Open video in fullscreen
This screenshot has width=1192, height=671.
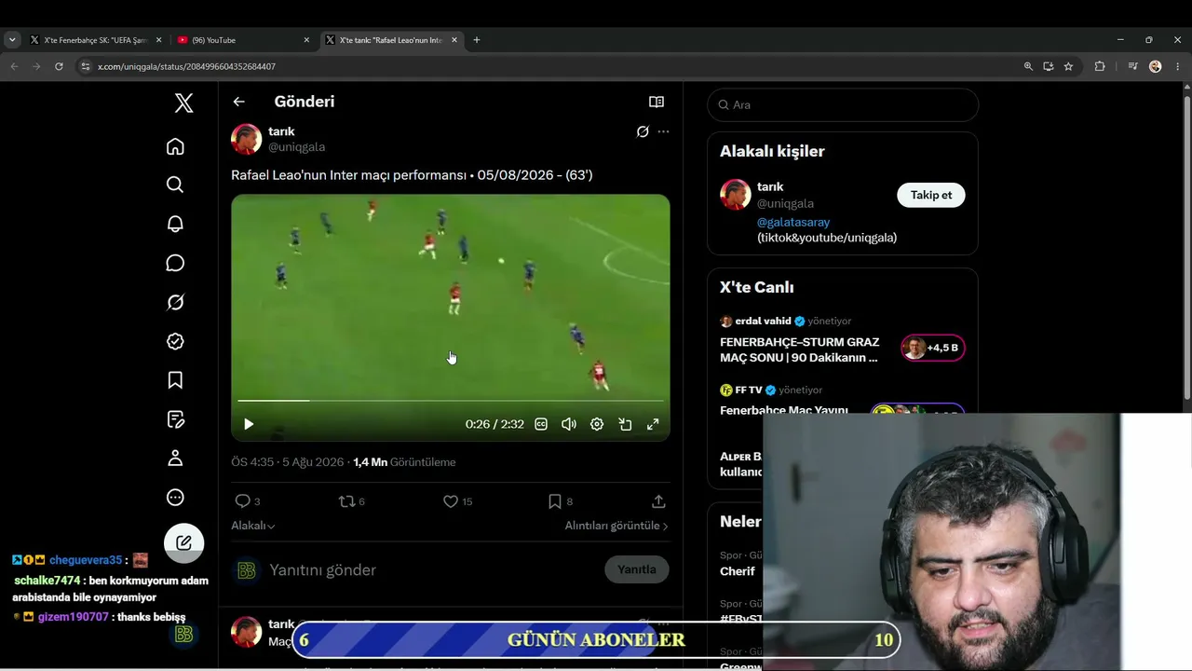[x=653, y=424]
